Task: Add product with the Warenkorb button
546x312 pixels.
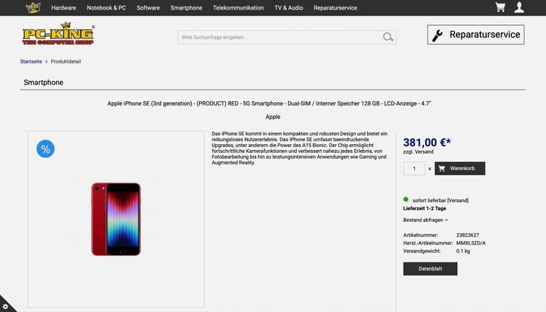Action: [459, 169]
